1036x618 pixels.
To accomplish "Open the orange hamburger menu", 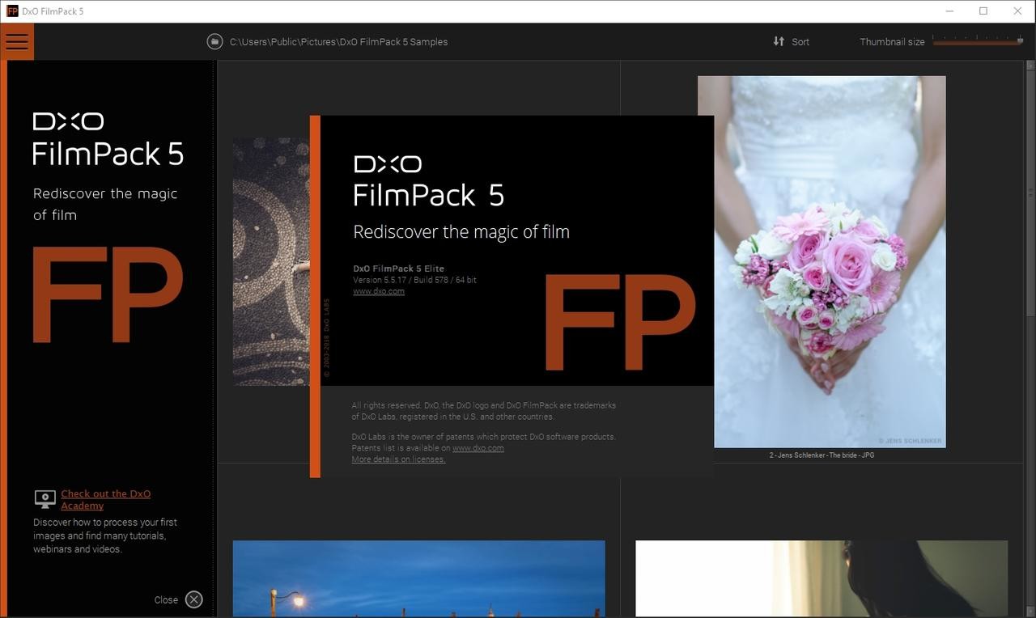I will (x=17, y=41).
